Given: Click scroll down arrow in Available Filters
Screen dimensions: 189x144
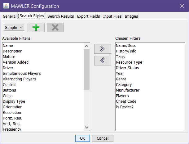Looking at the screenshot, I should (87, 127).
